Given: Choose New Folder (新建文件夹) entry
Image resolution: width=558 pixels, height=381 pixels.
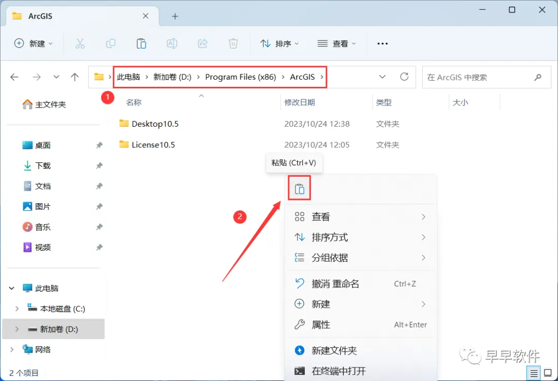Looking at the screenshot, I should point(361,350).
